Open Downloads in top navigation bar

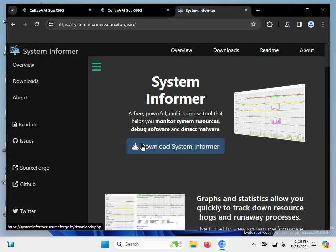click(x=226, y=50)
